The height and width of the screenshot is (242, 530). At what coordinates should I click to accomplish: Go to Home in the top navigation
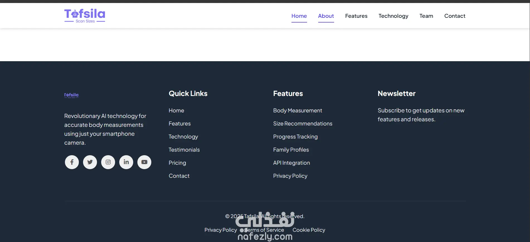point(299,16)
